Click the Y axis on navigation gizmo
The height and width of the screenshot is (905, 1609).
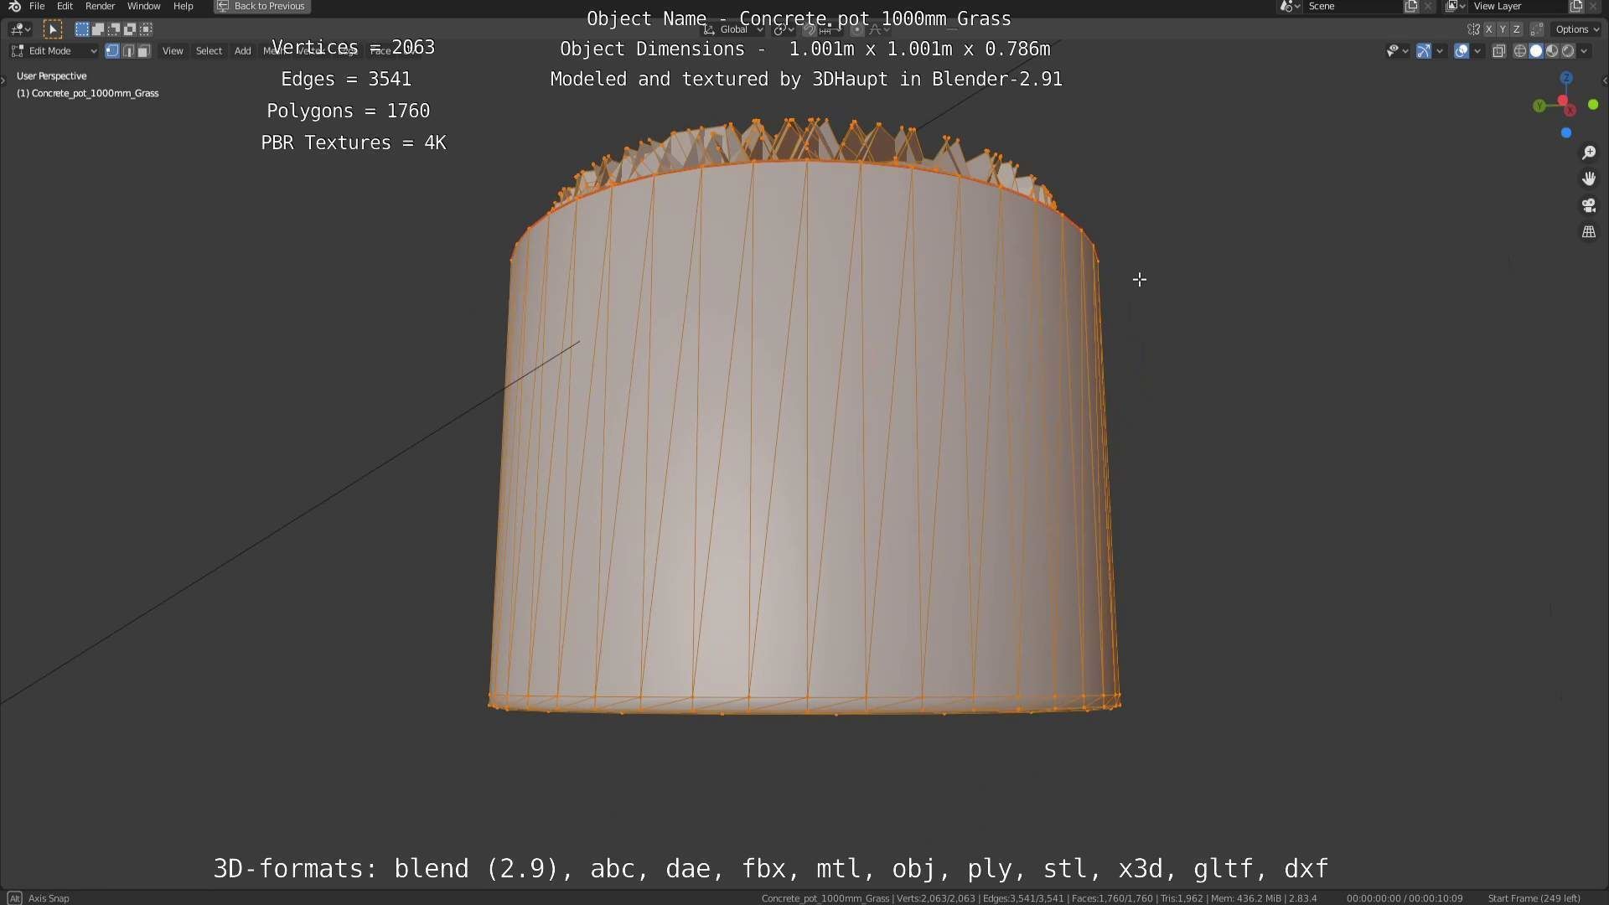[x=1539, y=106]
